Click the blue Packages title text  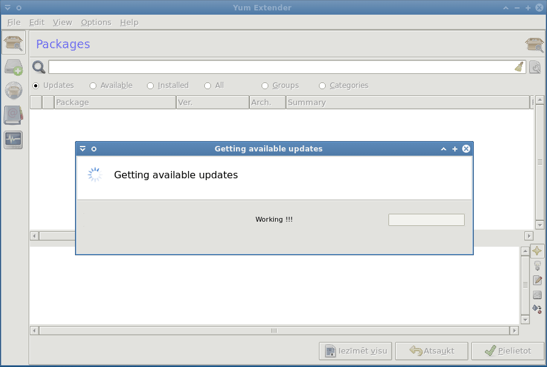pyautogui.click(x=63, y=45)
